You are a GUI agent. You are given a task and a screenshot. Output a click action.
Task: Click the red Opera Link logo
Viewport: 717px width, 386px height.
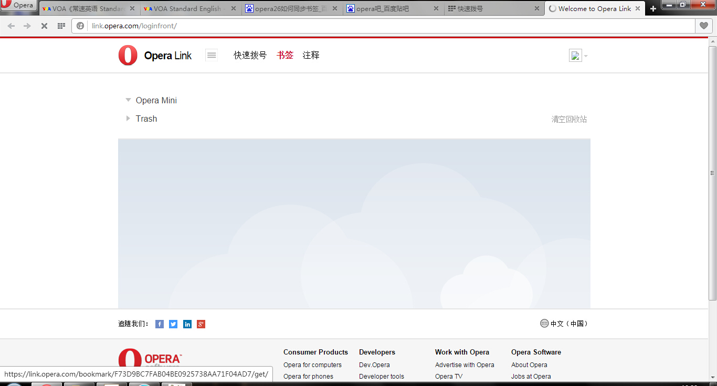128,55
